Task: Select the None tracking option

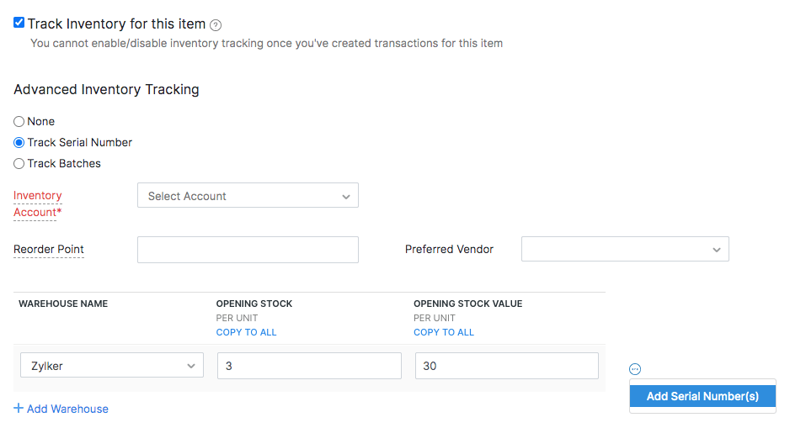Action: pyautogui.click(x=19, y=122)
